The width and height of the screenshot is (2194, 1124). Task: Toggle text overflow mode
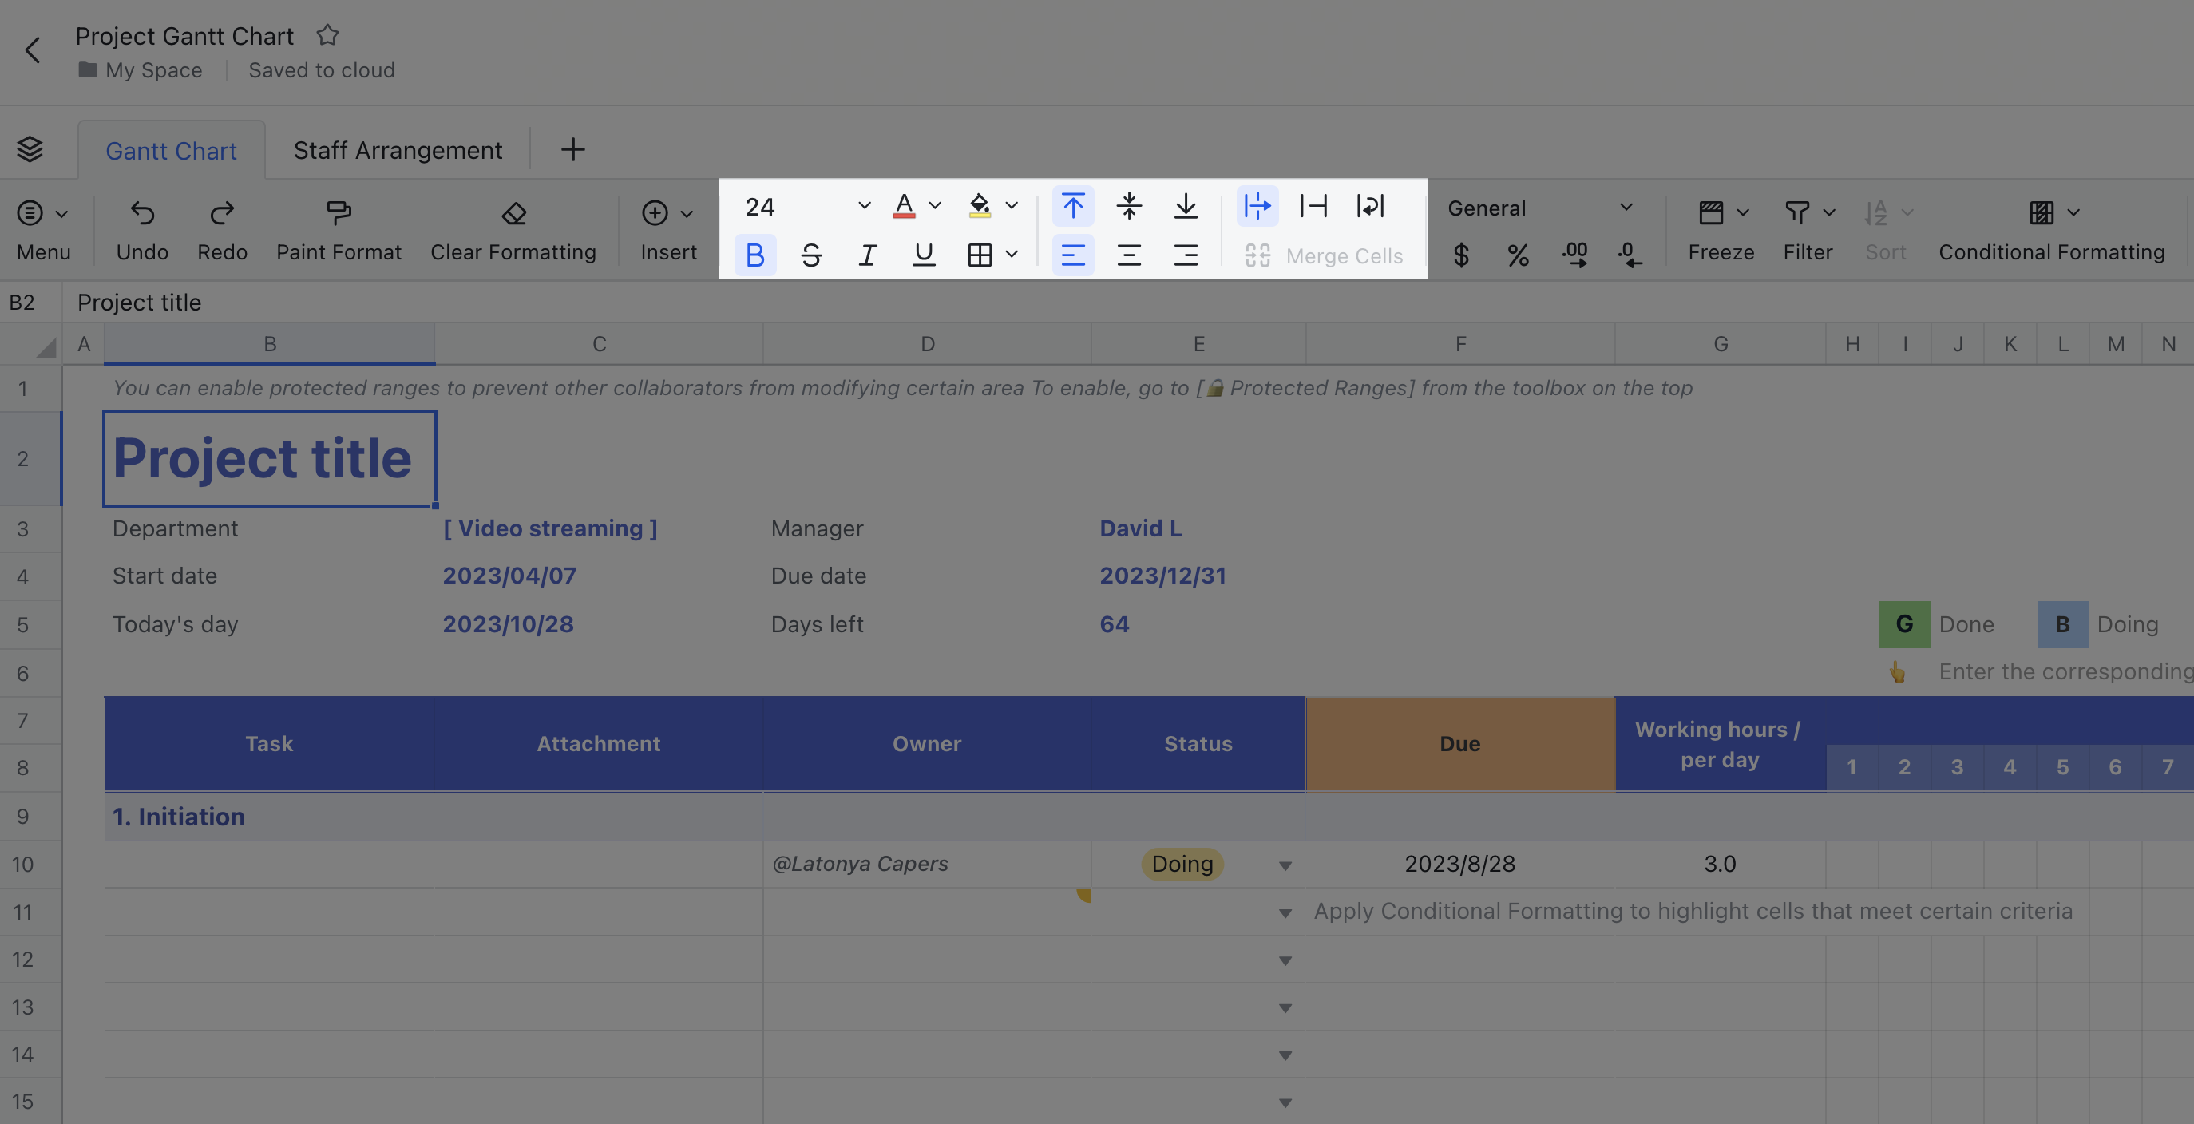pyautogui.click(x=1257, y=206)
